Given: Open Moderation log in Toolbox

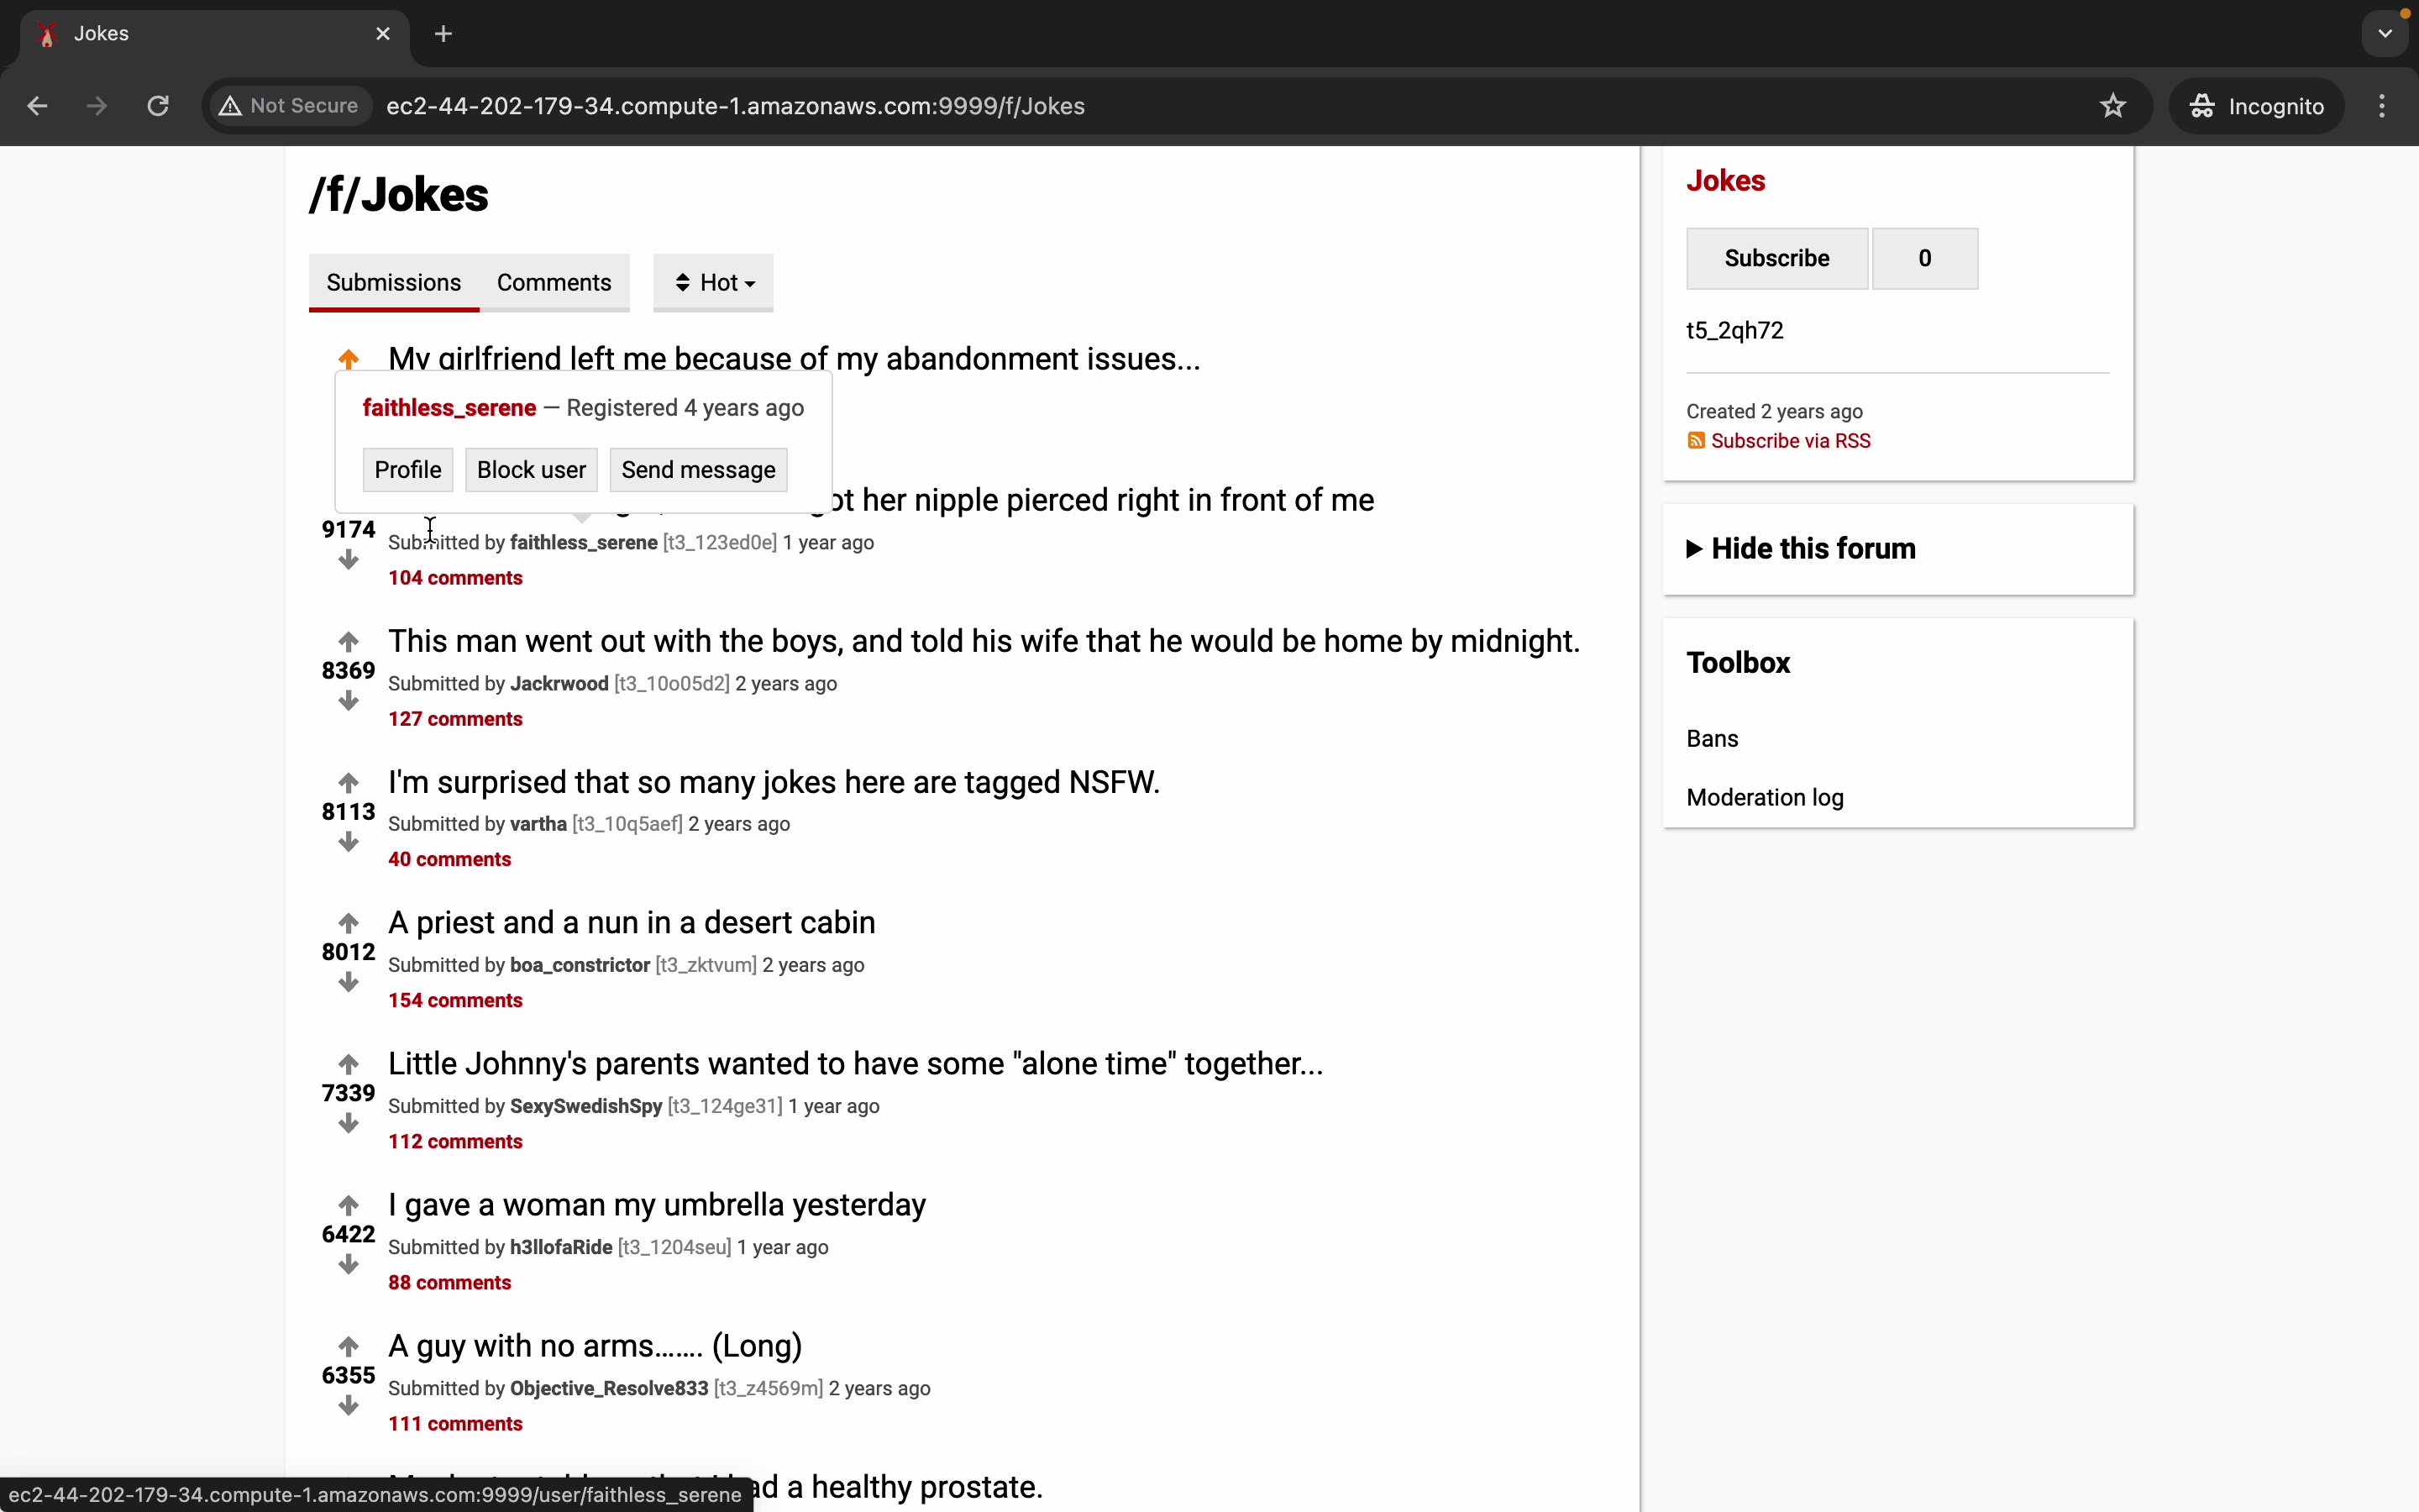Looking at the screenshot, I should (x=1764, y=798).
